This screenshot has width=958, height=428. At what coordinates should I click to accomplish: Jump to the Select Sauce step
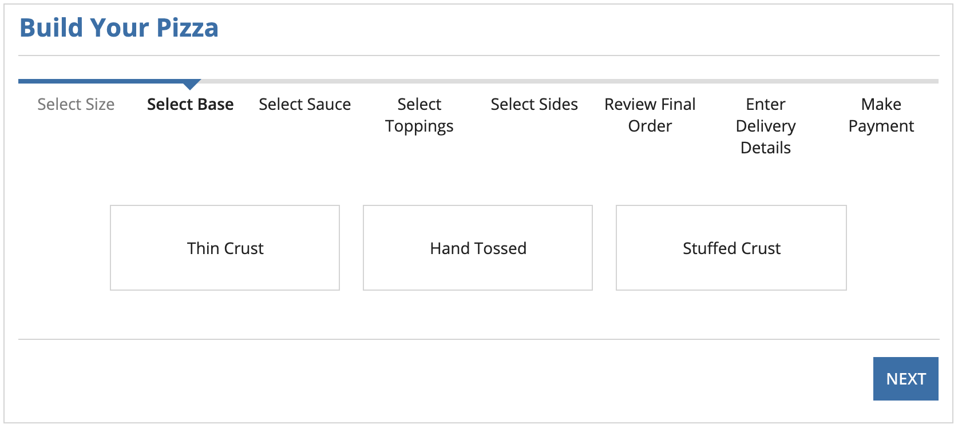[304, 104]
